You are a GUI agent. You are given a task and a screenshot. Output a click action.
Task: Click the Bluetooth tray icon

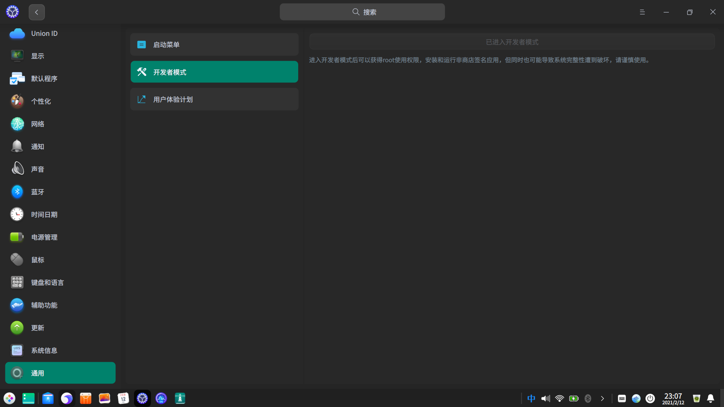point(588,398)
